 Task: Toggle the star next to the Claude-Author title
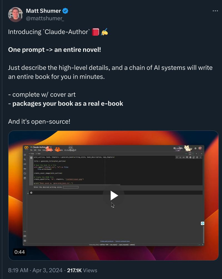[x=51, y=147]
